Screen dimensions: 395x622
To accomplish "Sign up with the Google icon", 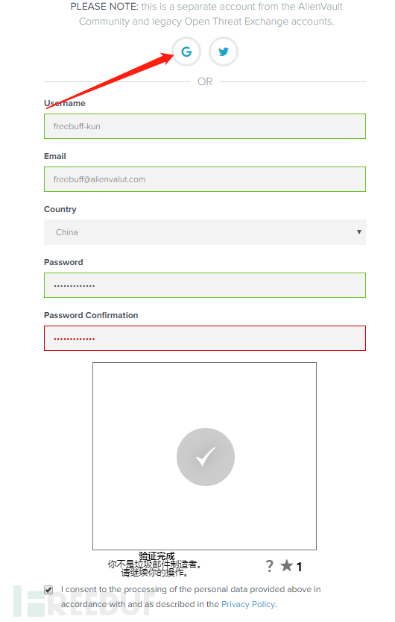I will tap(186, 52).
